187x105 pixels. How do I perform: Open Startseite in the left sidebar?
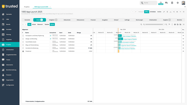10,14
